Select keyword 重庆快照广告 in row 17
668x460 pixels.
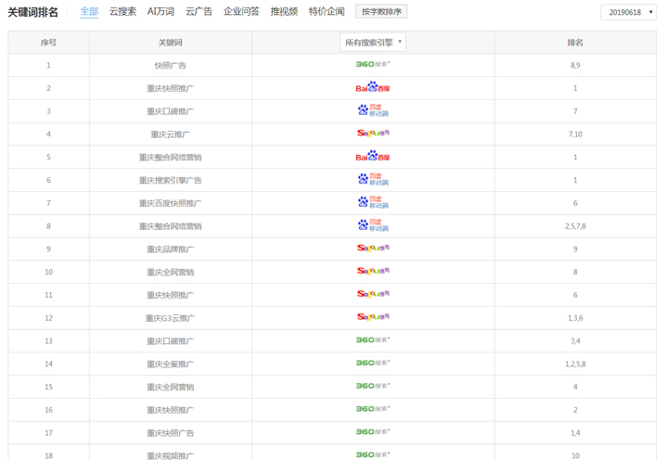click(x=170, y=433)
